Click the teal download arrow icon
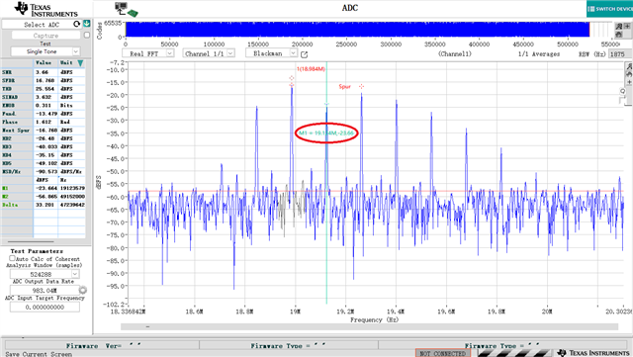The width and height of the screenshot is (633, 357). point(86,24)
